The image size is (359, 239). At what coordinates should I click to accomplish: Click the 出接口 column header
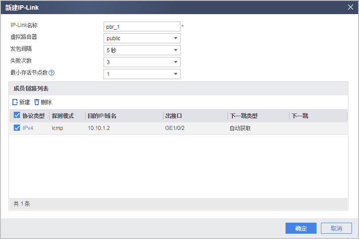174,116
